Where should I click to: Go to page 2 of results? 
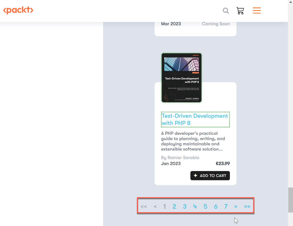[174, 207]
